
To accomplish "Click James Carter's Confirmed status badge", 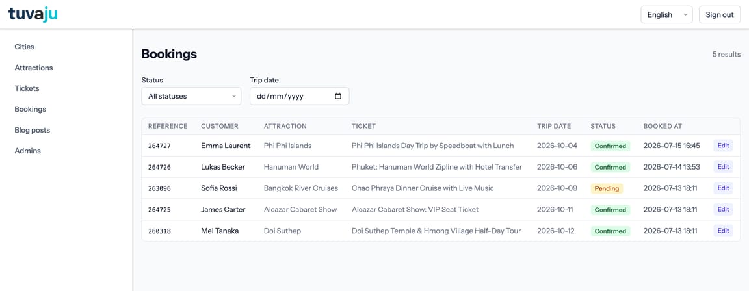I will 611,210.
